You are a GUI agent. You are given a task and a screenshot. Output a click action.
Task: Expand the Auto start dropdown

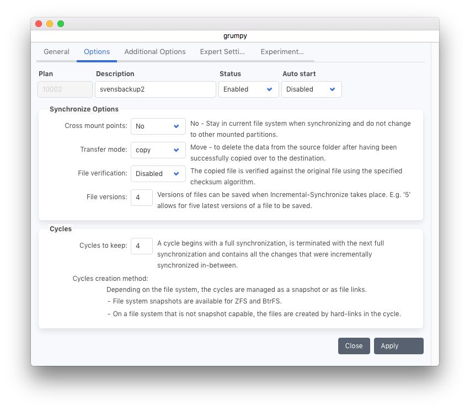coord(311,89)
